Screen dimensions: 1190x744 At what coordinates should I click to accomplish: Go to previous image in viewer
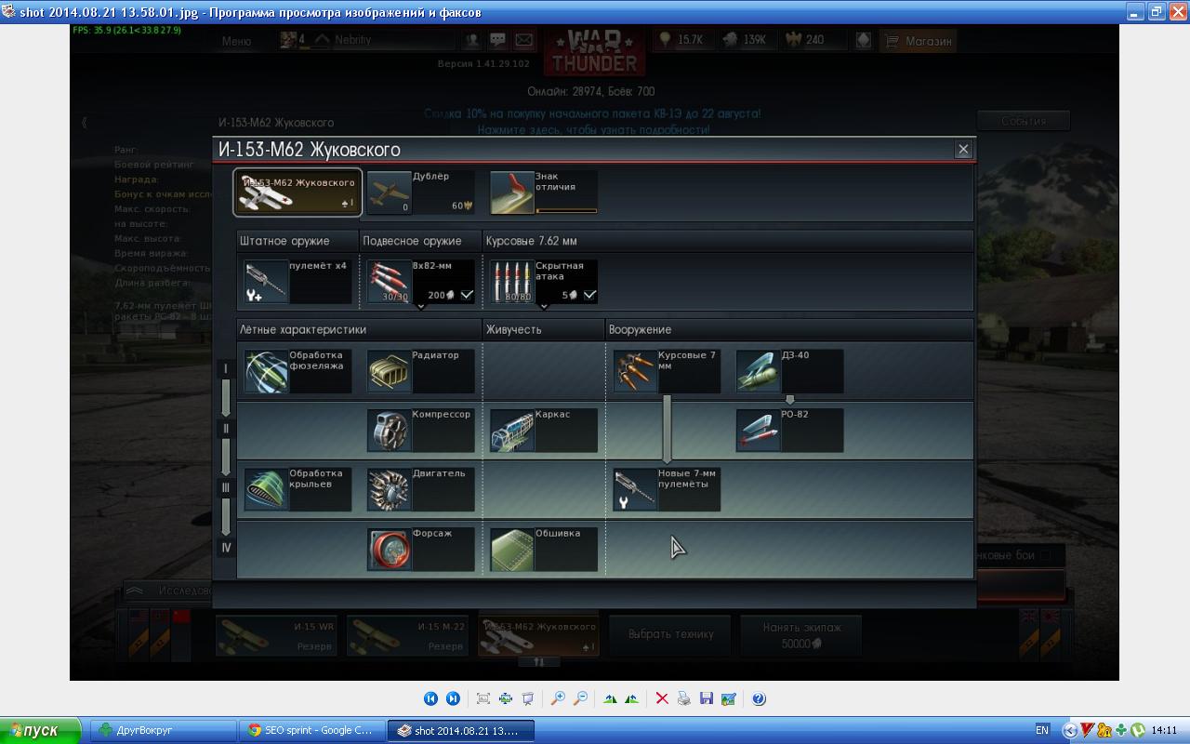click(x=430, y=699)
